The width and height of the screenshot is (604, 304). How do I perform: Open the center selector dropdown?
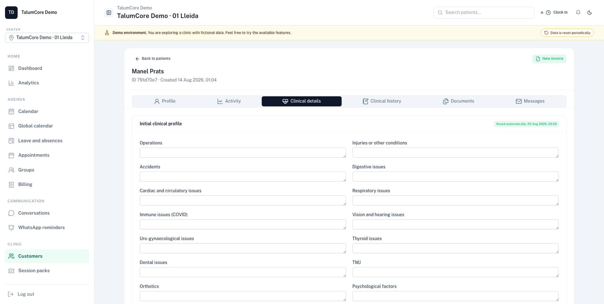click(x=47, y=38)
